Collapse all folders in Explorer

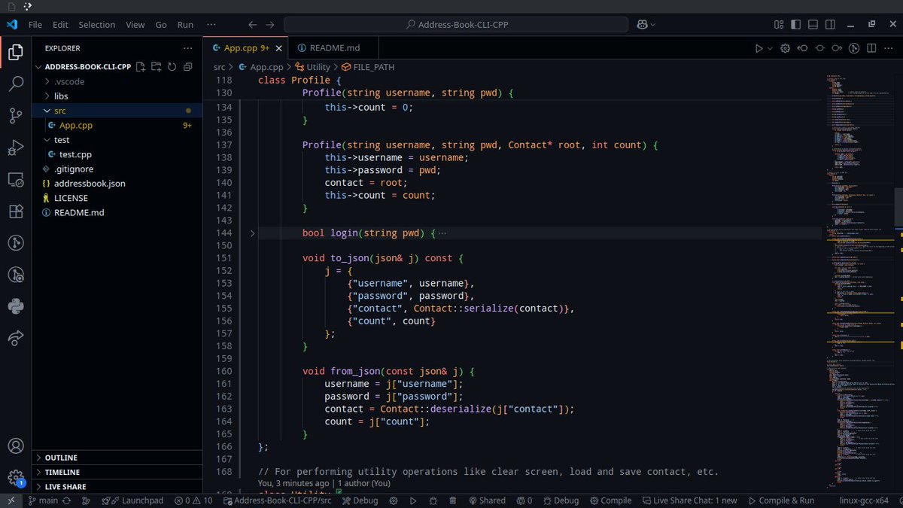187,66
